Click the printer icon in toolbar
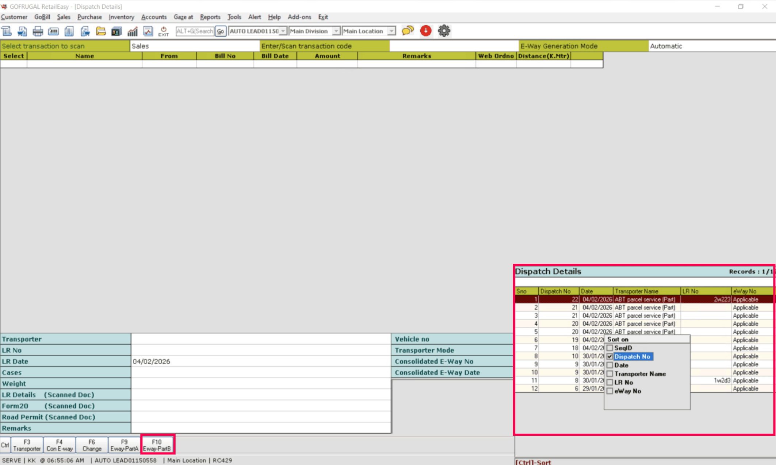This screenshot has height=465, width=776. (38, 31)
